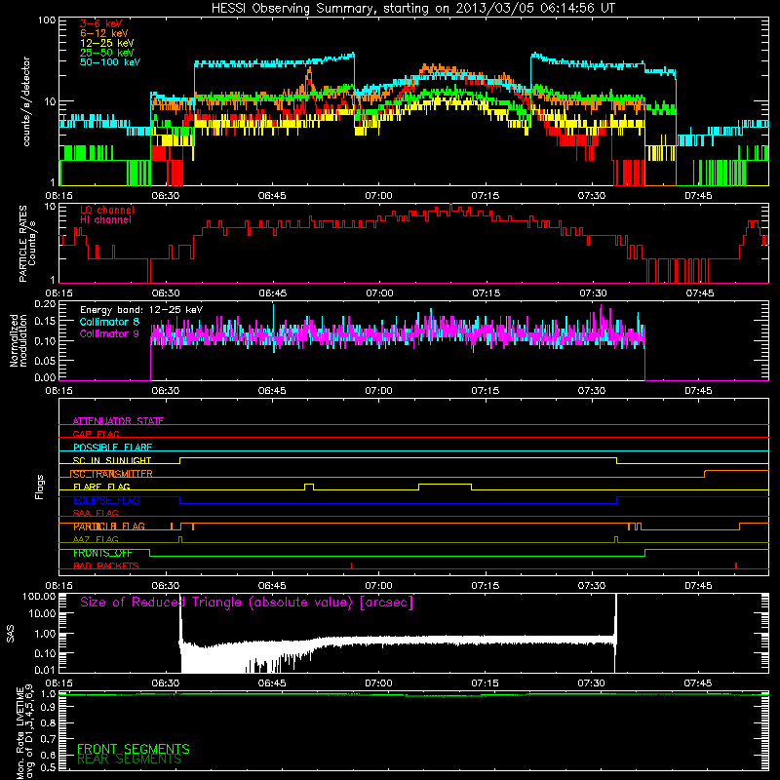Click the 06:30 tick under the SAS panel

[165, 683]
